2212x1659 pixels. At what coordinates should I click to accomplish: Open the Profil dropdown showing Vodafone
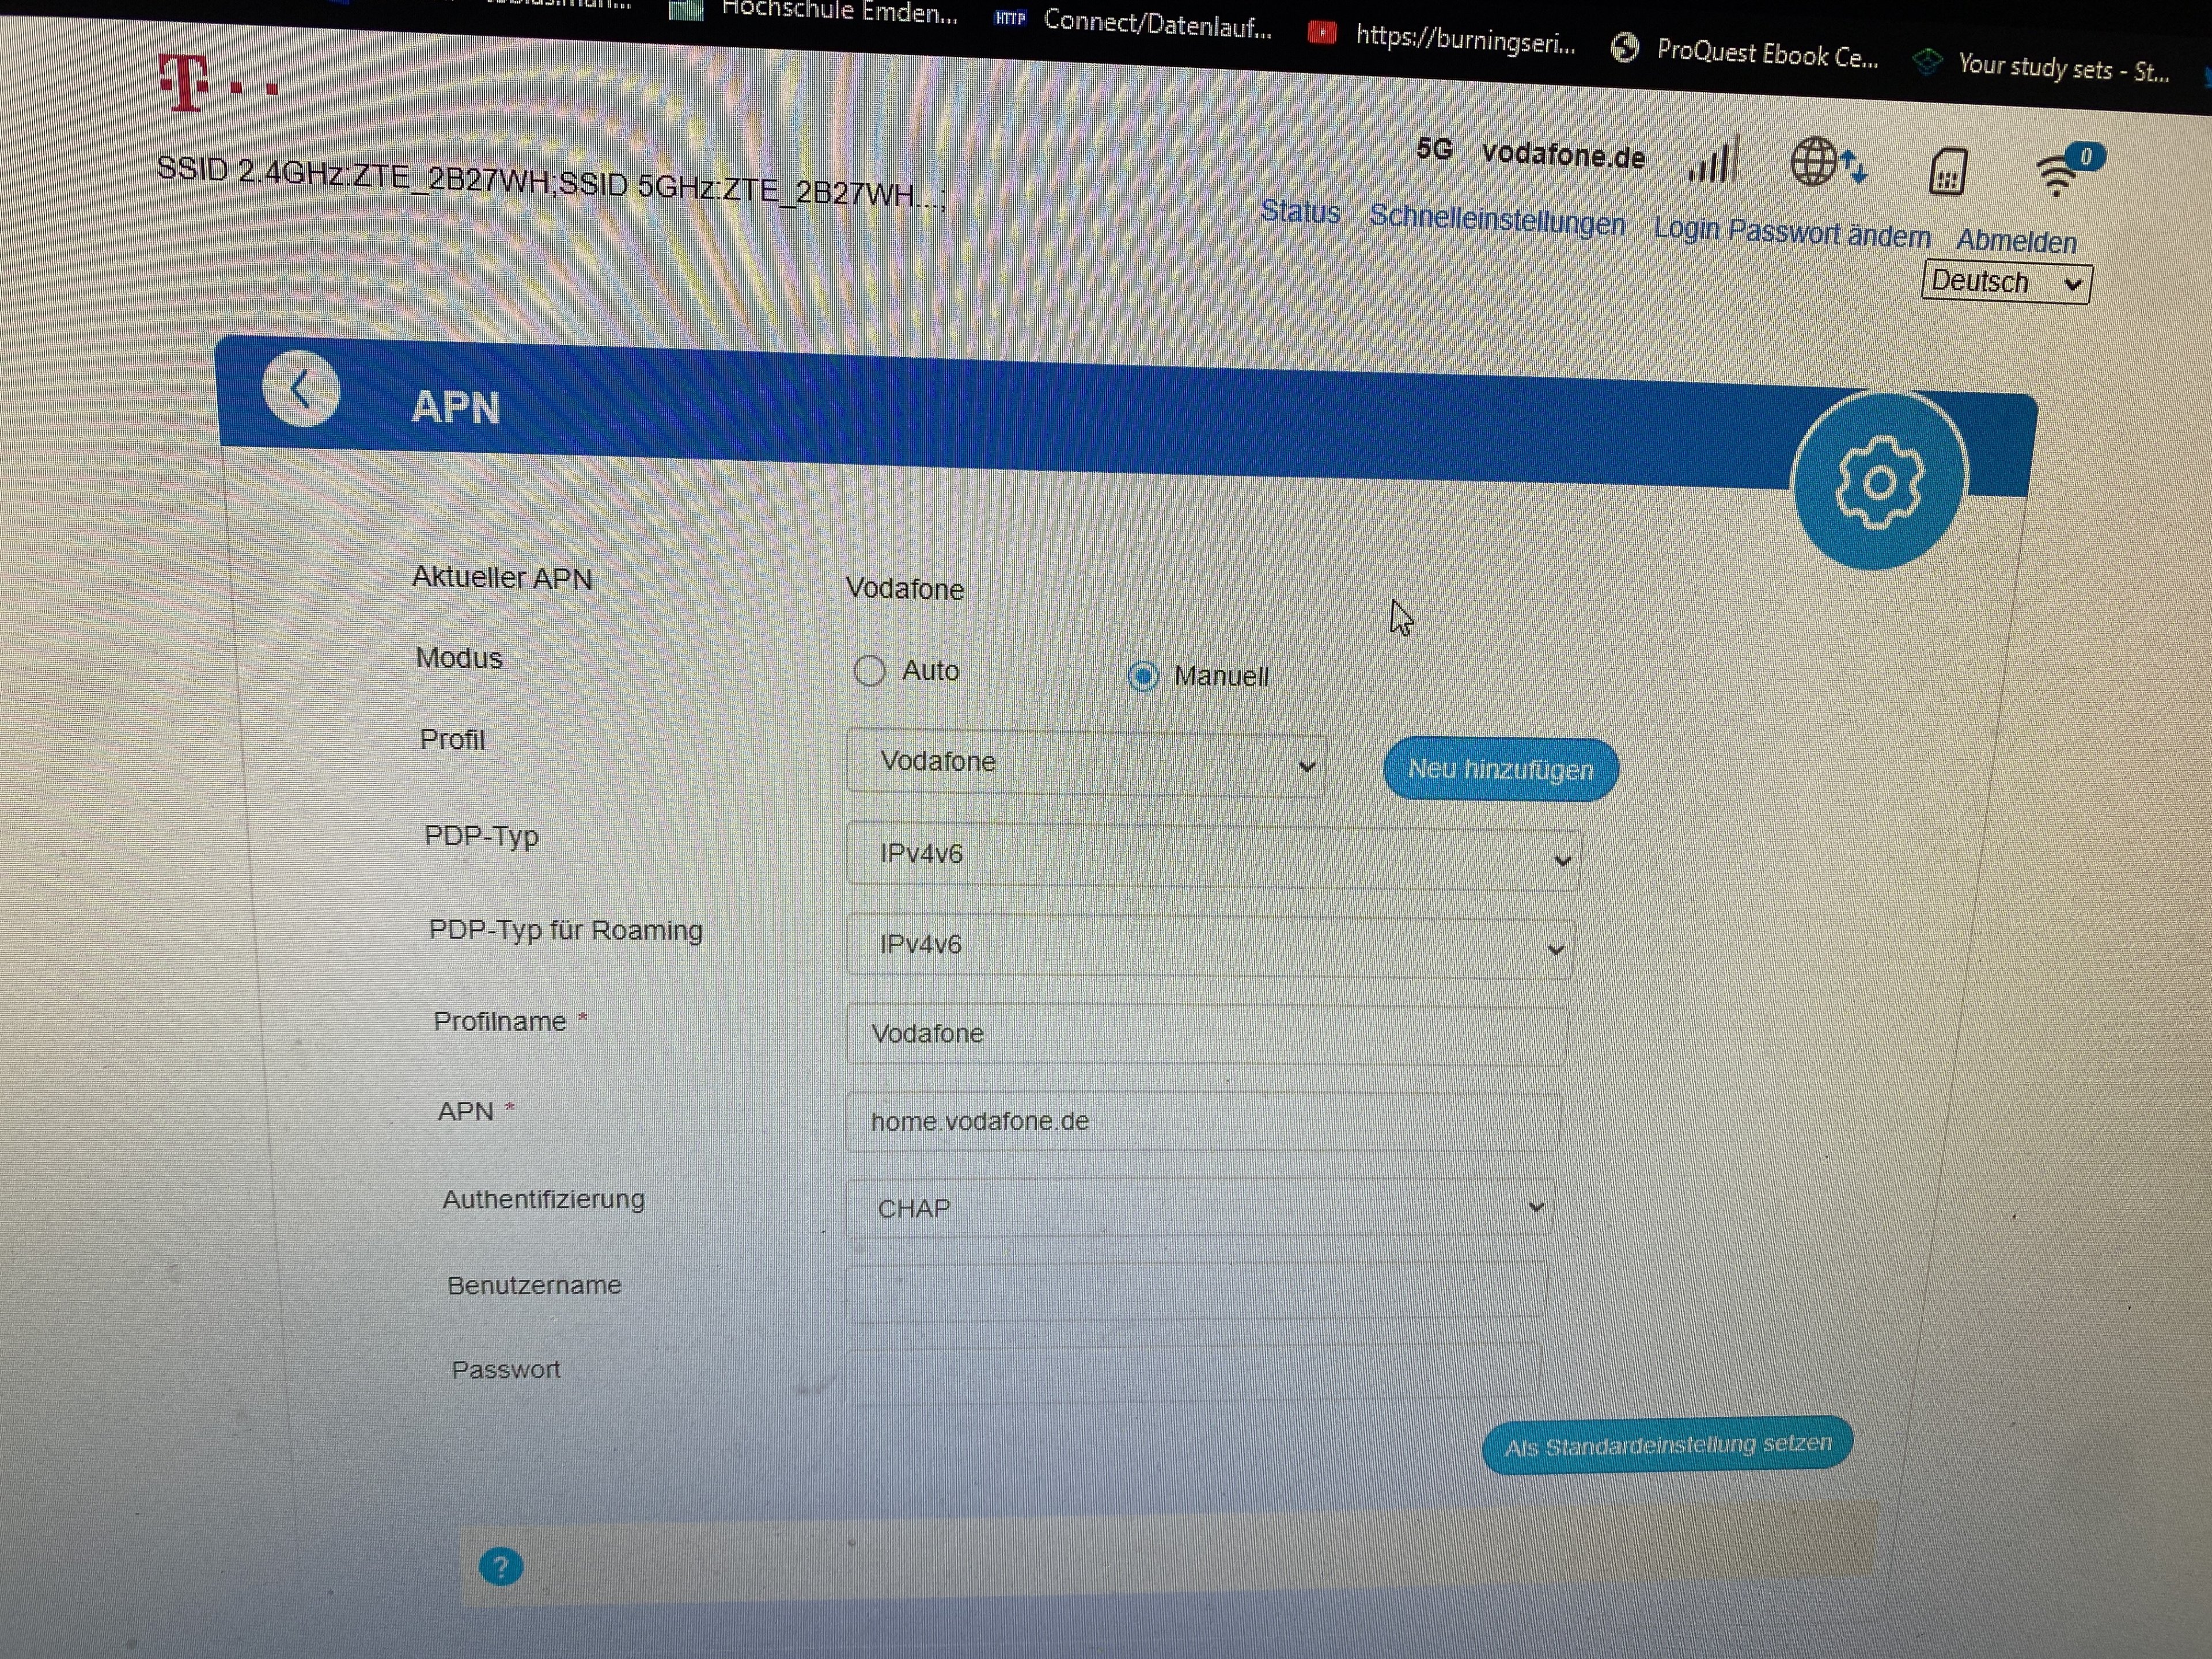1086,764
